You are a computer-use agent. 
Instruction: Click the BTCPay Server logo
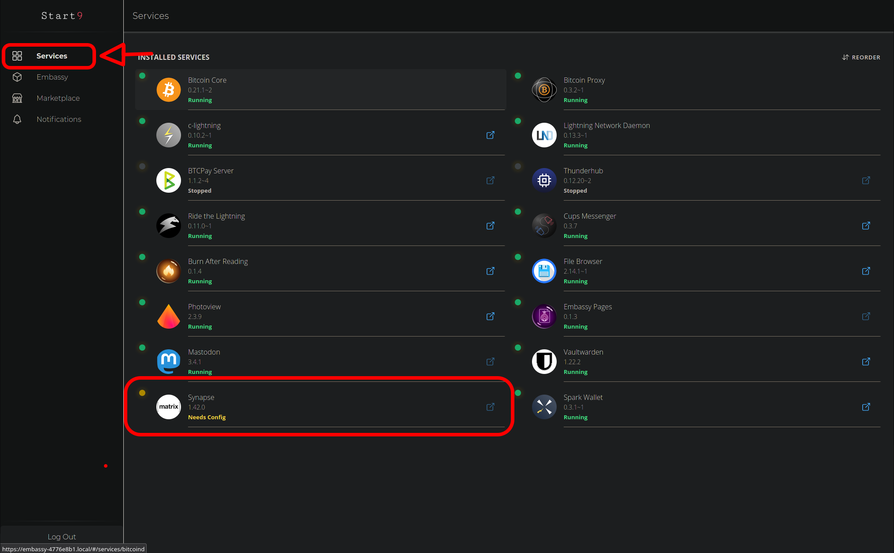pos(169,180)
